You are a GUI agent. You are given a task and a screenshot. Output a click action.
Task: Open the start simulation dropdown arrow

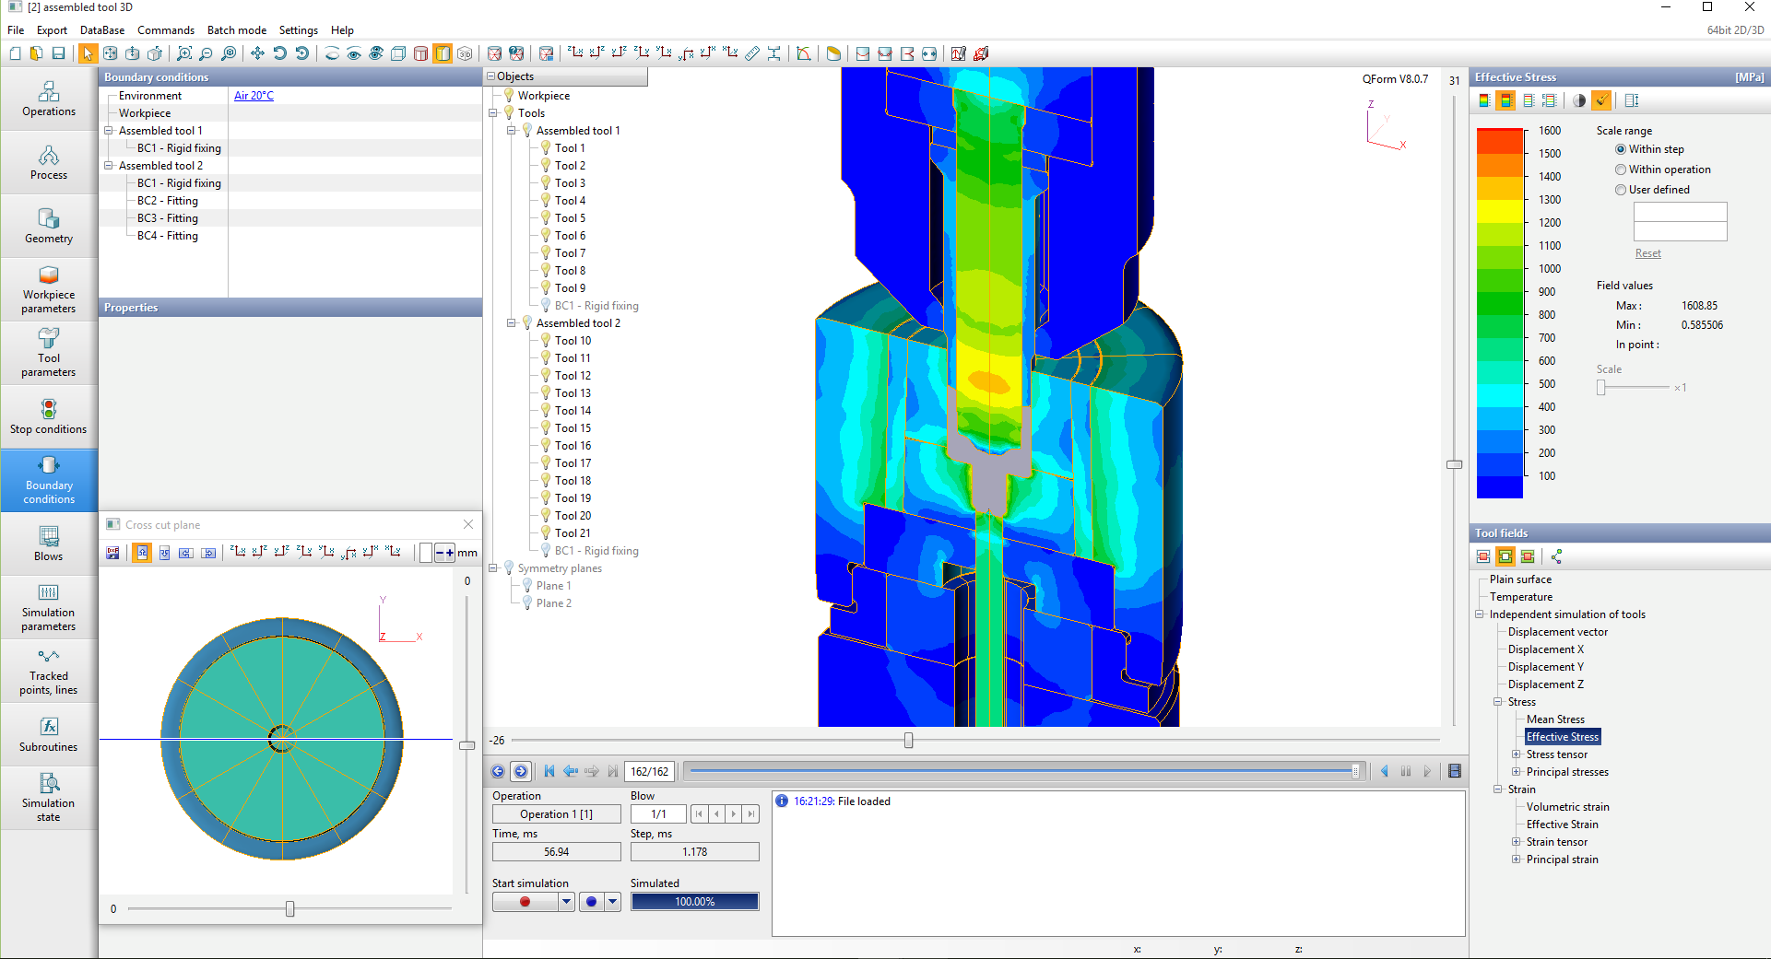click(566, 902)
